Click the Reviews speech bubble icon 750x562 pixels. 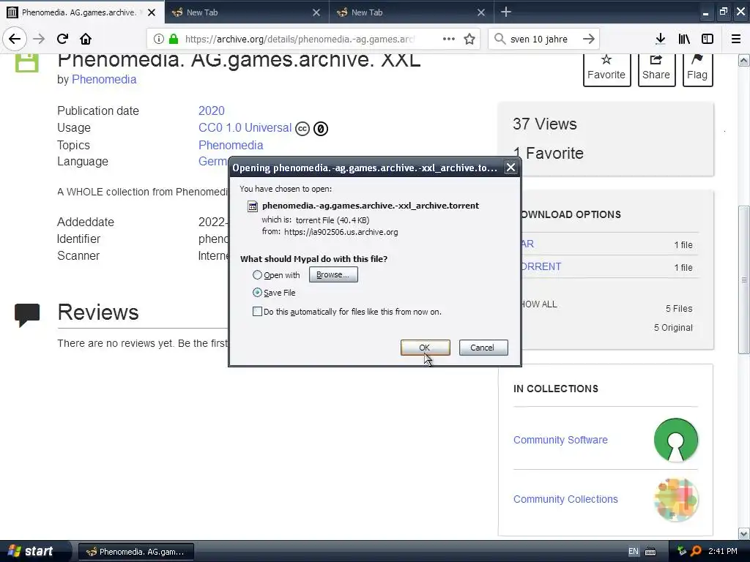click(x=27, y=315)
